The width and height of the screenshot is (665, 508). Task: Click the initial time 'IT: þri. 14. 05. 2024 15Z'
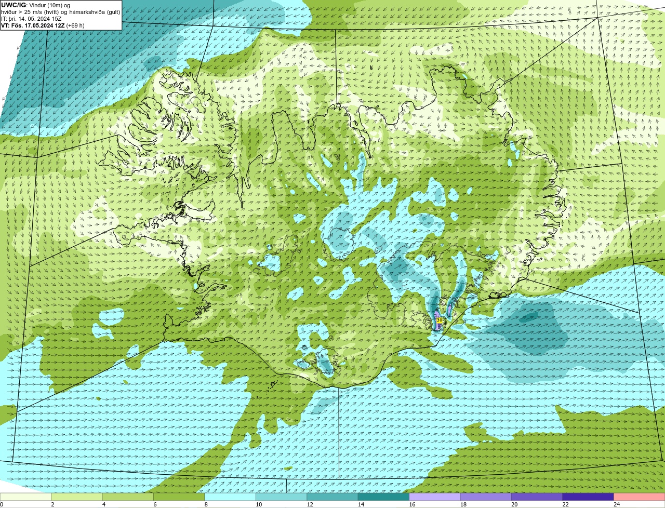[31, 19]
